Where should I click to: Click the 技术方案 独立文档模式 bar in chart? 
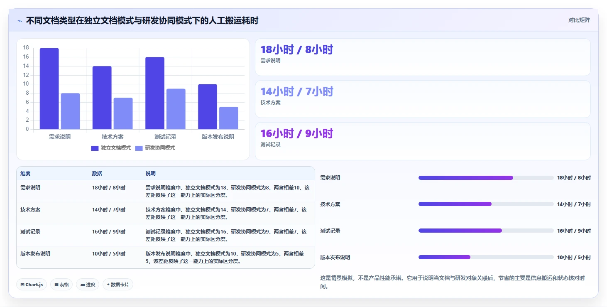(102, 98)
